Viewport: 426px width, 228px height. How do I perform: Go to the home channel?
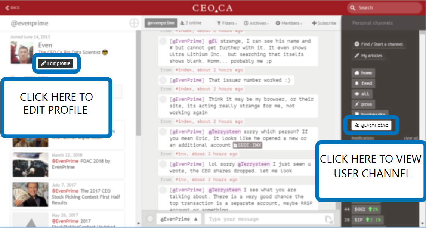363,73
